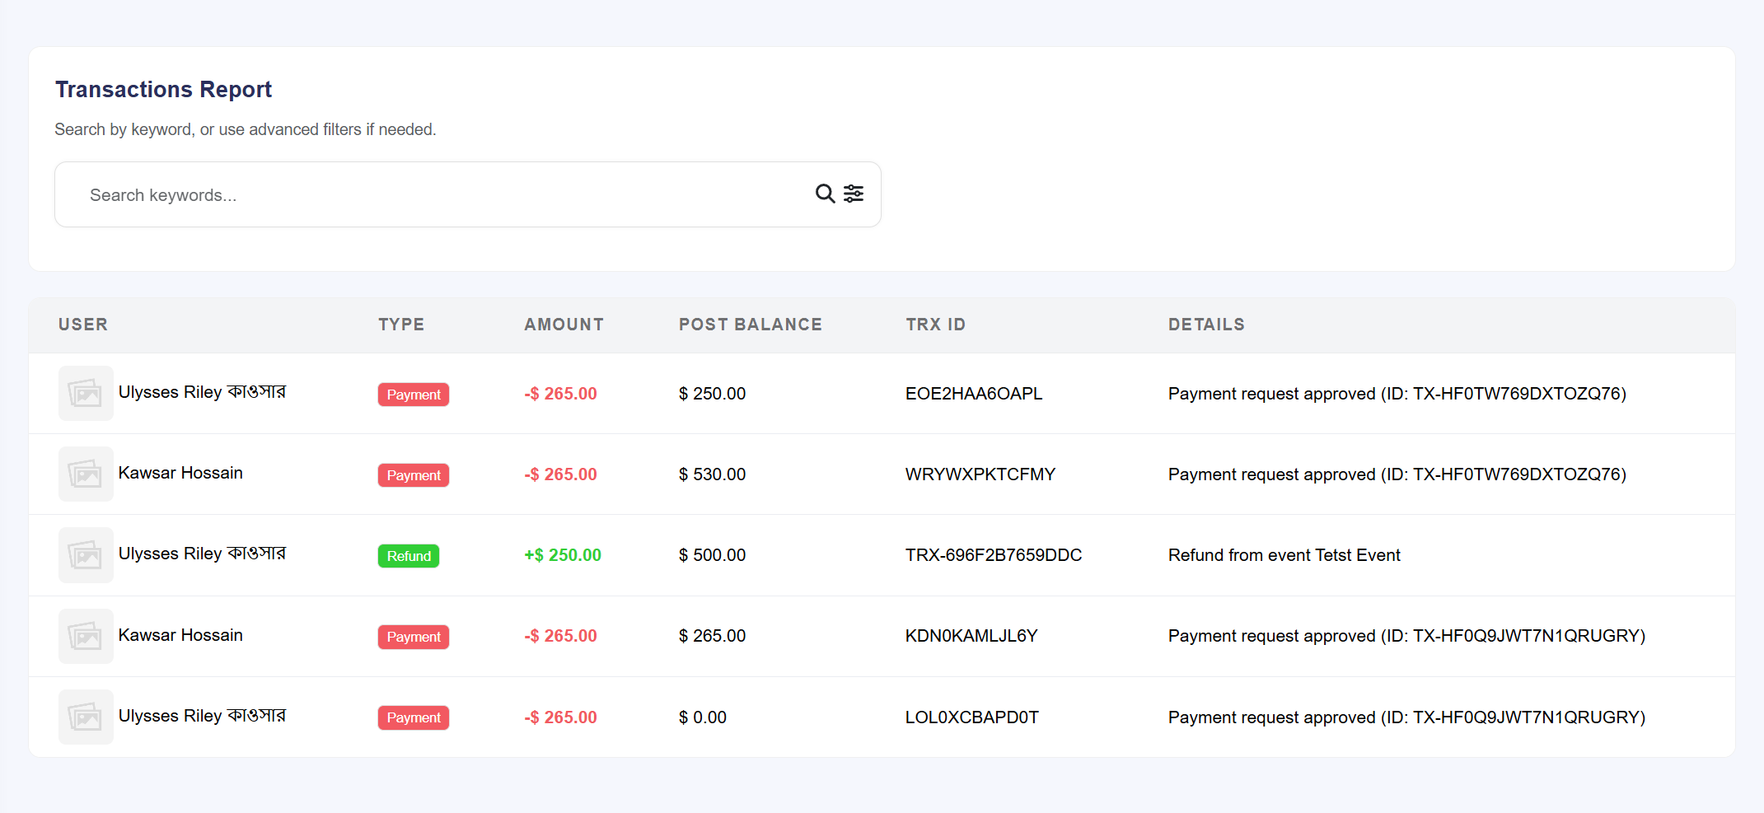Open the advanced filters icon
Screen dimensions: 1764x813
click(854, 194)
